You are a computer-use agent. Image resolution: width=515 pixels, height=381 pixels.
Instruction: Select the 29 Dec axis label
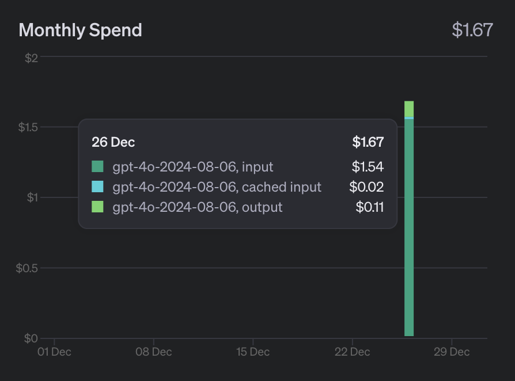[452, 352]
